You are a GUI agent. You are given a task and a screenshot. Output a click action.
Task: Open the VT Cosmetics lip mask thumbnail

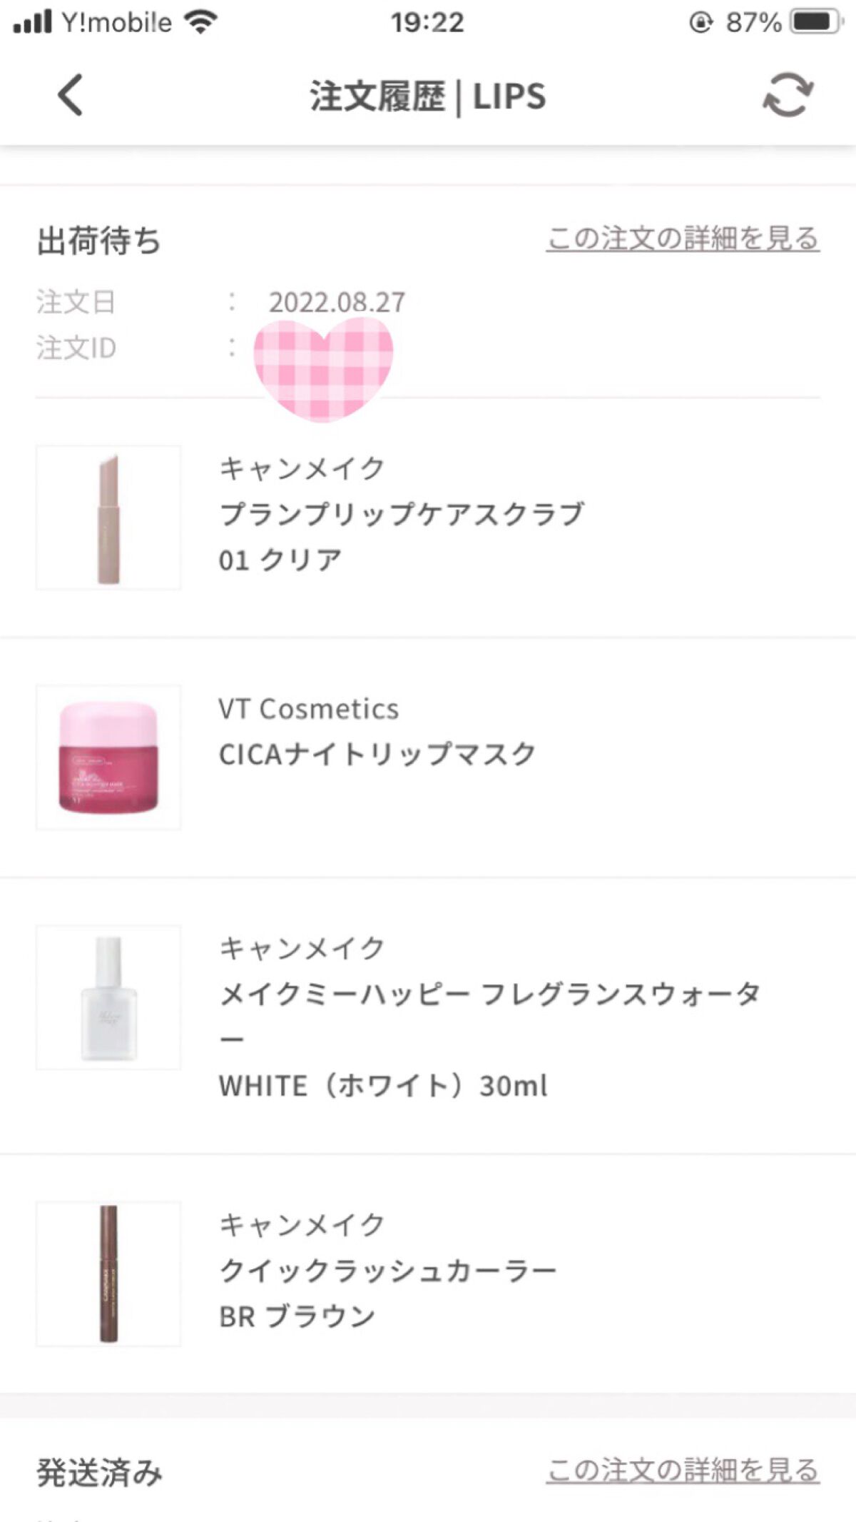(108, 757)
